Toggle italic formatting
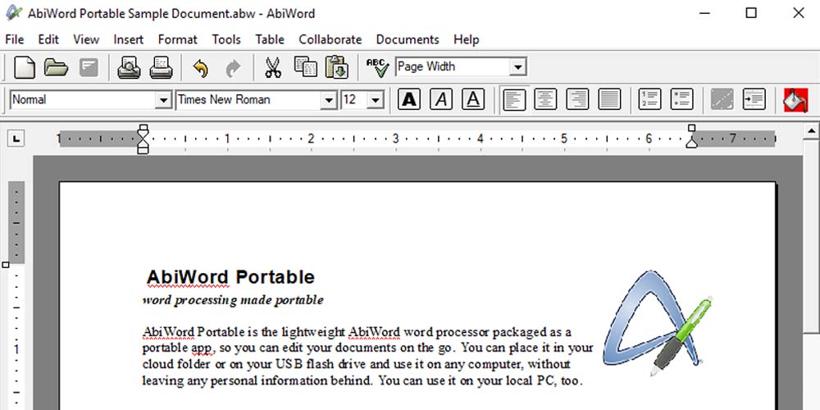This screenshot has height=410, width=820. (x=441, y=99)
